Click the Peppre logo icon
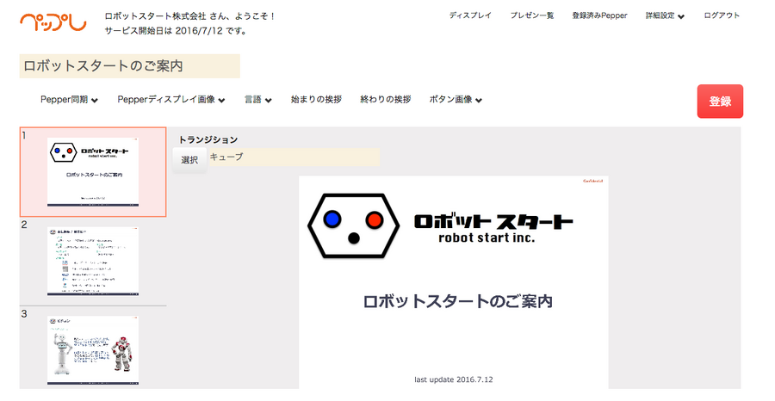Image resolution: width=775 pixels, height=401 pixels. tap(53, 22)
